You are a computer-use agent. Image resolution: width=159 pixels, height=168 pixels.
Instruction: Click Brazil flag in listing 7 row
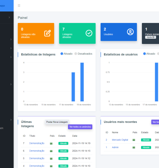pos(51,143)
